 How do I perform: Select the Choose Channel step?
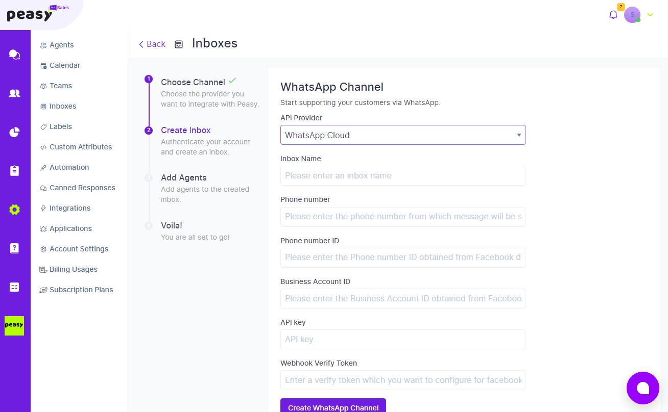coord(193,82)
